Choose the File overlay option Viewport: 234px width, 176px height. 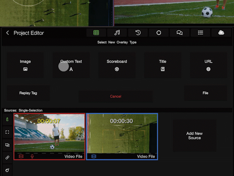point(205,93)
